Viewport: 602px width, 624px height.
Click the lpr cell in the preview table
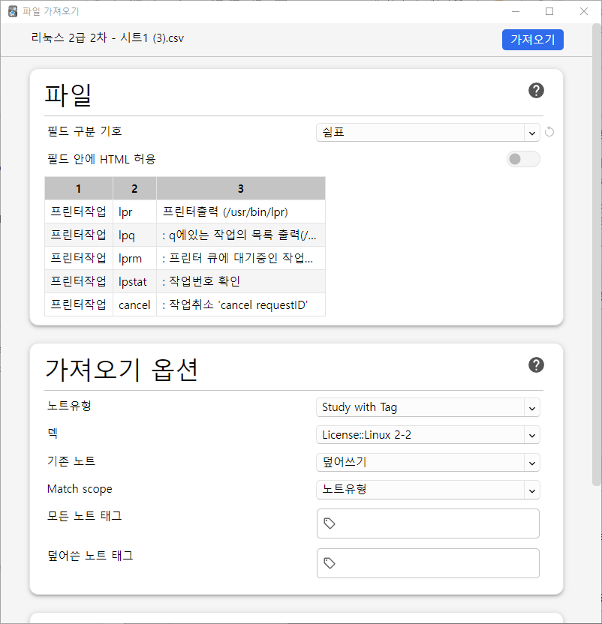pyautogui.click(x=134, y=211)
